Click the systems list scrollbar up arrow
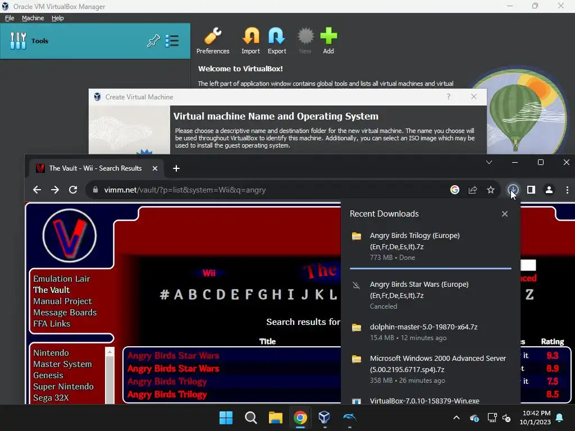Screen dimensions: 575x431 pos(109,351)
